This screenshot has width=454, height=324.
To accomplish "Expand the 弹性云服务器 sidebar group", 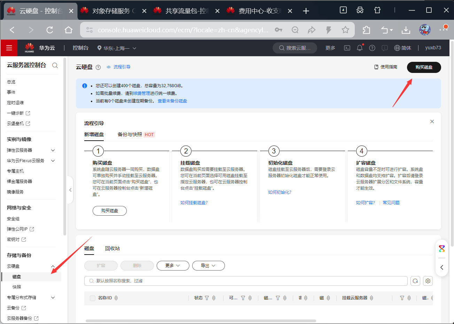I will (x=53, y=150).
